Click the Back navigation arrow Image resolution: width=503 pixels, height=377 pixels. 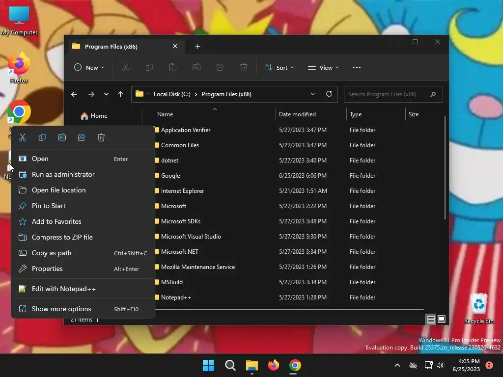(x=74, y=94)
